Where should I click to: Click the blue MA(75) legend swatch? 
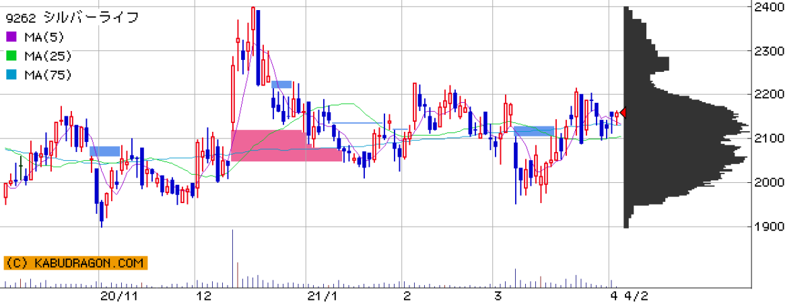coord(12,75)
